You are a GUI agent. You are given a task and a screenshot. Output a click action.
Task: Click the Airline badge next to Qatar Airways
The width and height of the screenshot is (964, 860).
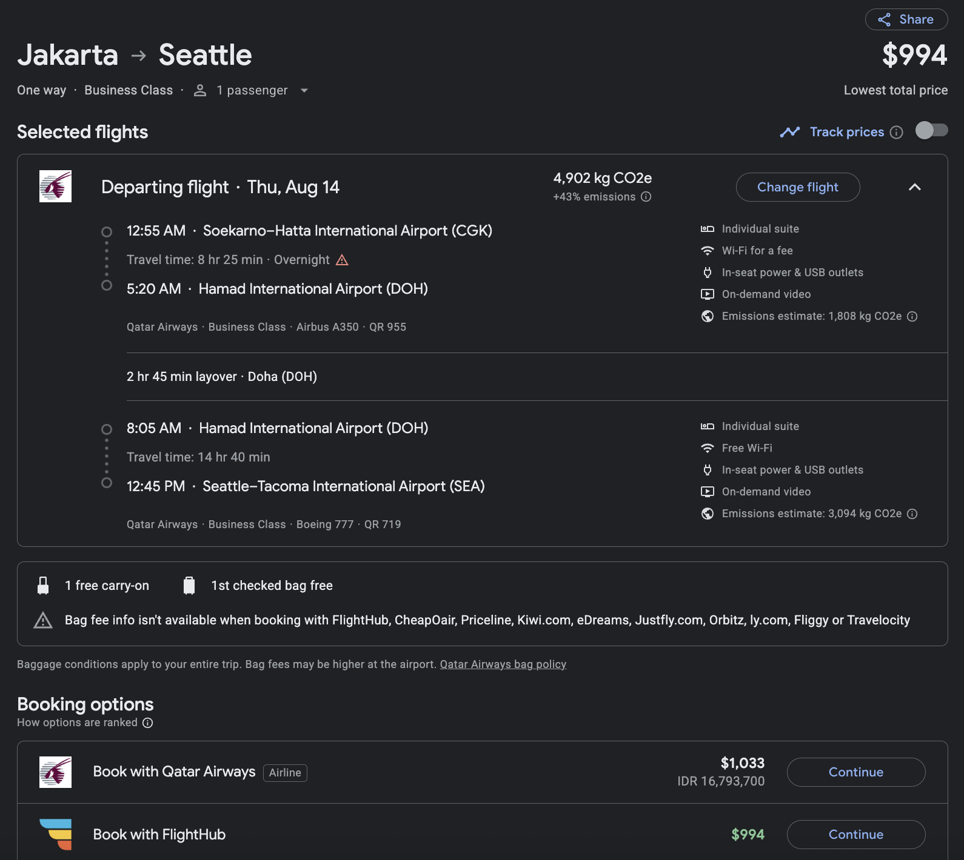click(285, 773)
